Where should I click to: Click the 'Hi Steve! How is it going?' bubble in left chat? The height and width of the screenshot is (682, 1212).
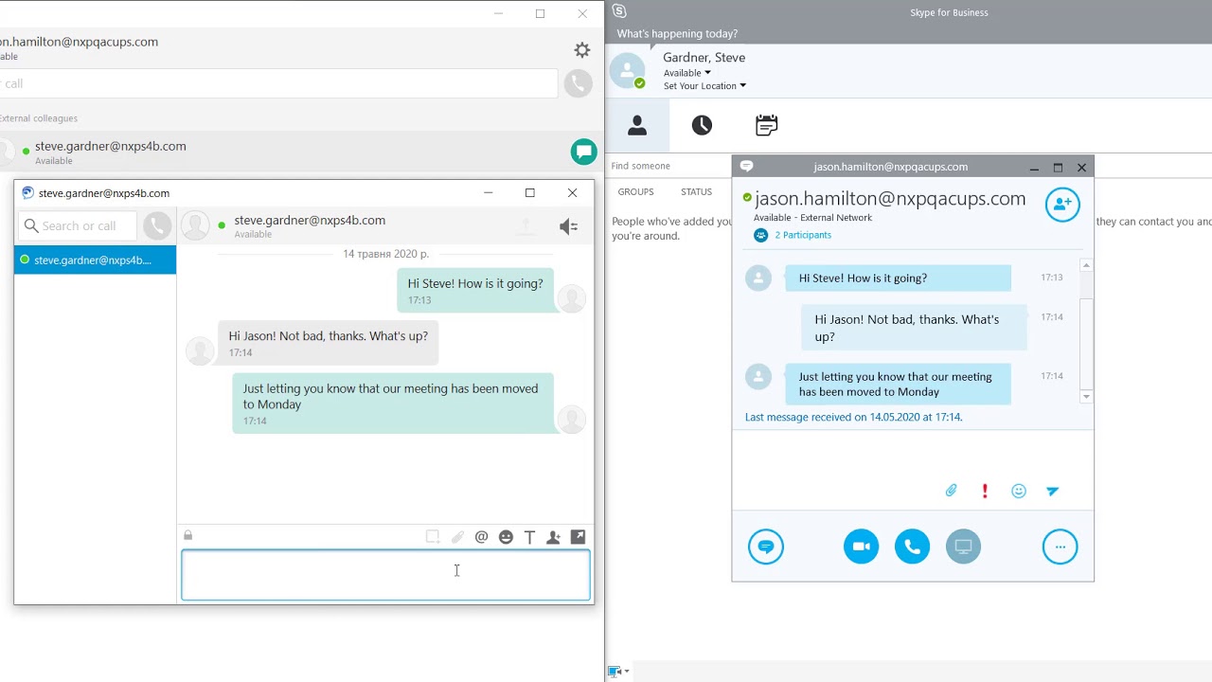pos(475,290)
